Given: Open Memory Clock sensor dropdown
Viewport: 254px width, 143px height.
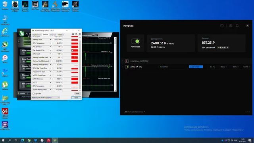Looking at the screenshot, I should (x=50, y=40).
